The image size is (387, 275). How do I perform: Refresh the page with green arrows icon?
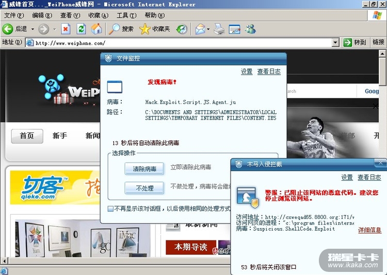[x=81, y=29]
